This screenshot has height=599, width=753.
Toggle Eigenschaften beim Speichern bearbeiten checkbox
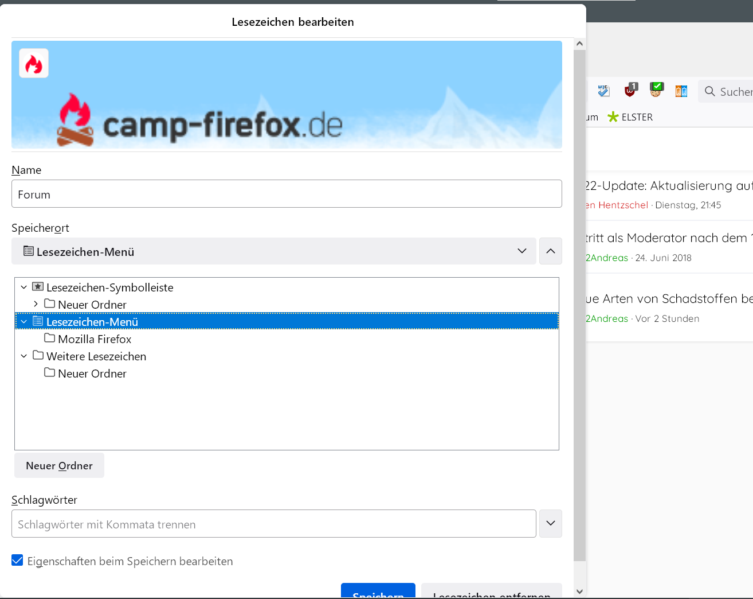click(x=17, y=561)
